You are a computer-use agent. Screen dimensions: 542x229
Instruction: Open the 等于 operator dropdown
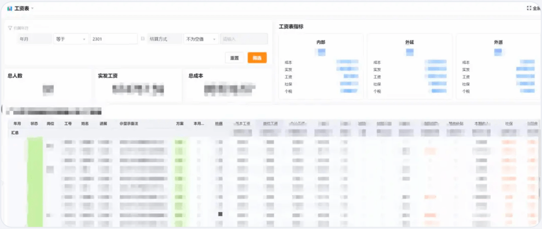(71, 39)
